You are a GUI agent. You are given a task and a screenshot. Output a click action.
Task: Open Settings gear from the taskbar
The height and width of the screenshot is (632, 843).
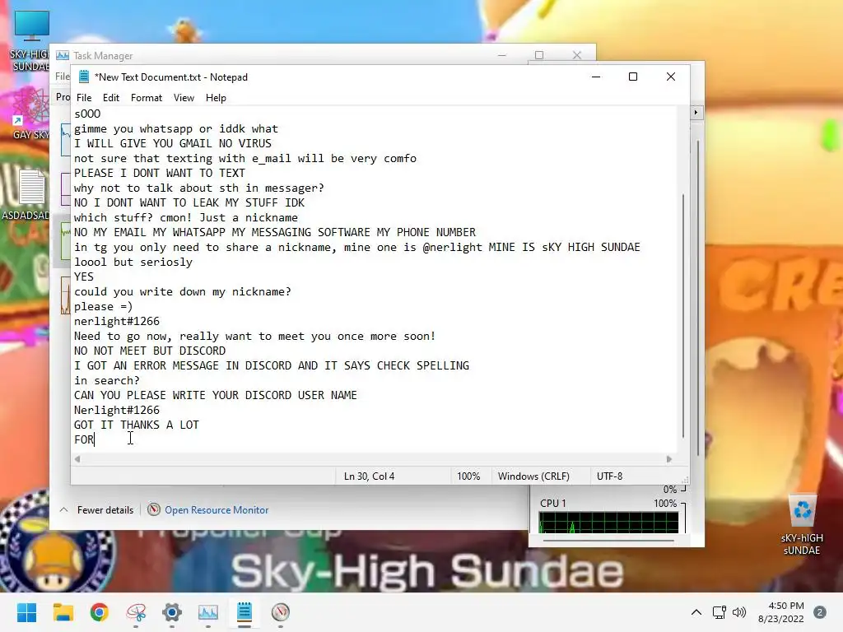coord(172,612)
